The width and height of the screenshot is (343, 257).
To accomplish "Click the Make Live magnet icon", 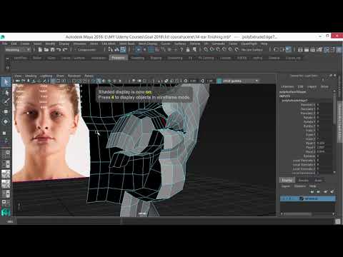I will [x=237, y=49].
